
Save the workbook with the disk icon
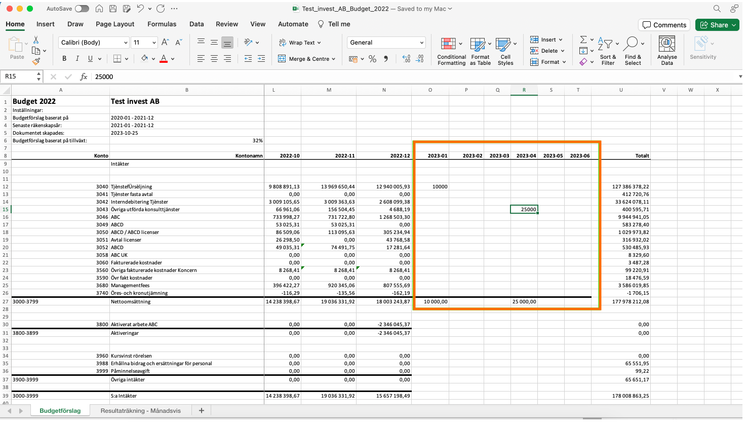[113, 9]
